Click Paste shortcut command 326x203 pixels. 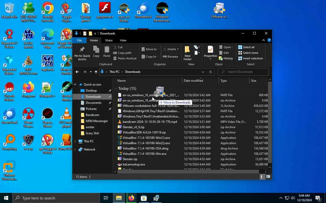coord(125,58)
